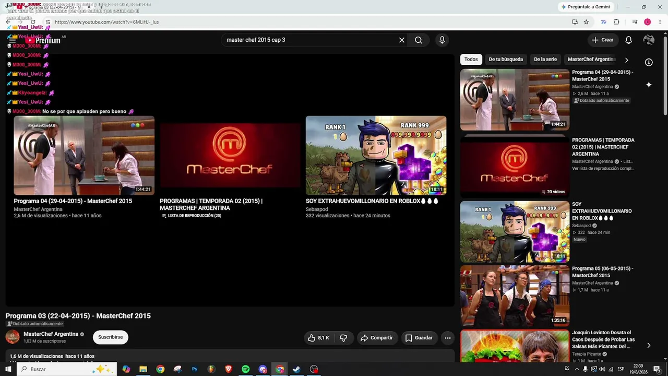Click the taskbar clock showing 22:39

point(638,369)
